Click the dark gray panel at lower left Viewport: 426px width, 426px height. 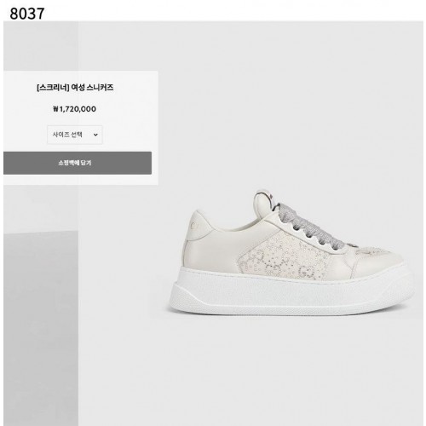click(x=41, y=328)
